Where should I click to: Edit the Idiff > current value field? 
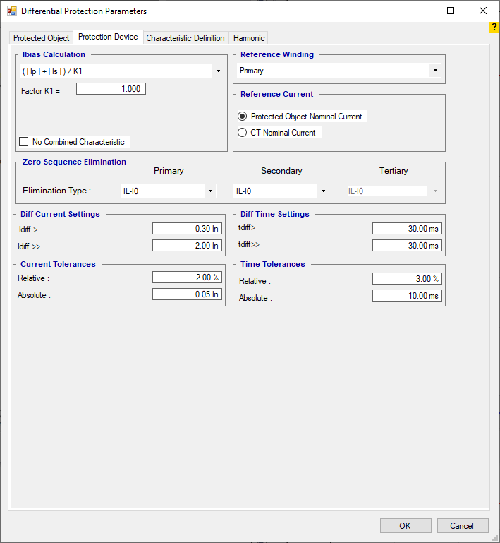pyautogui.click(x=186, y=229)
